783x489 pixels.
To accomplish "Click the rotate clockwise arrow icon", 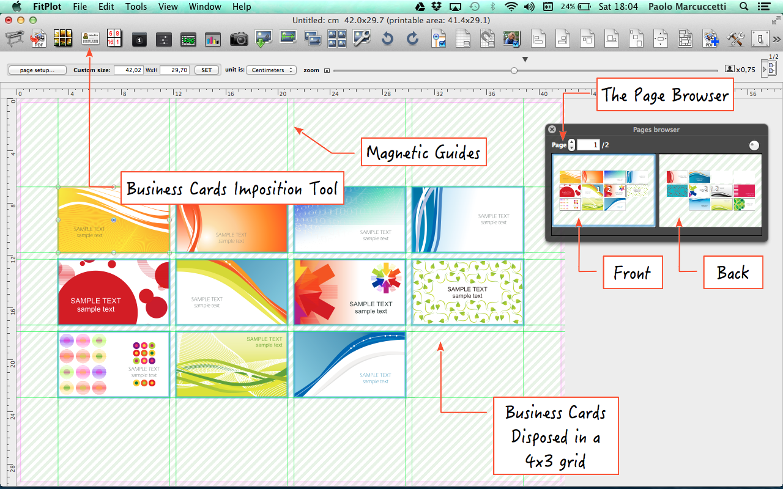I will tap(413, 39).
